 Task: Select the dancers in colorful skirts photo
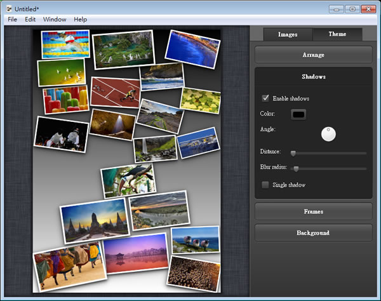tap(70, 267)
